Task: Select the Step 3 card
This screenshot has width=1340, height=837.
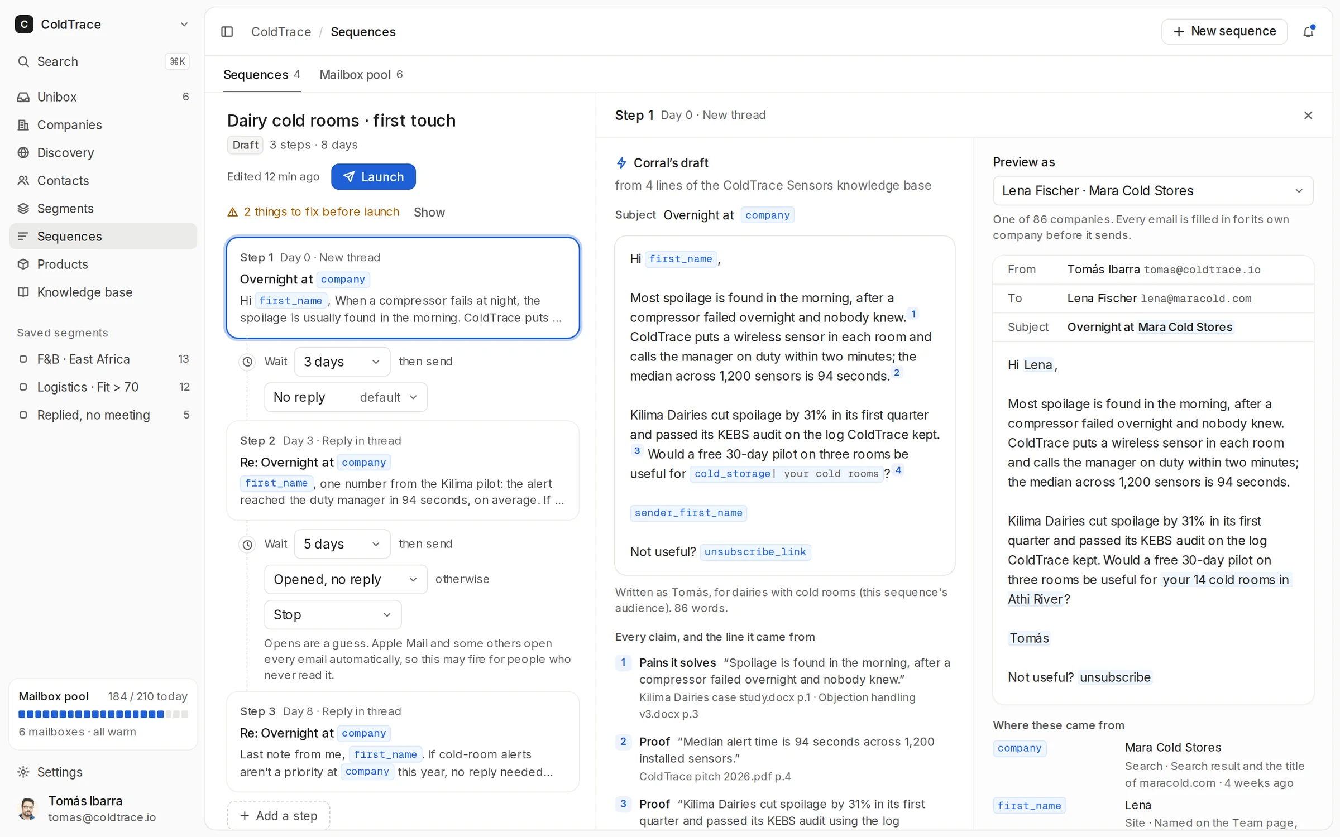Action: (403, 741)
